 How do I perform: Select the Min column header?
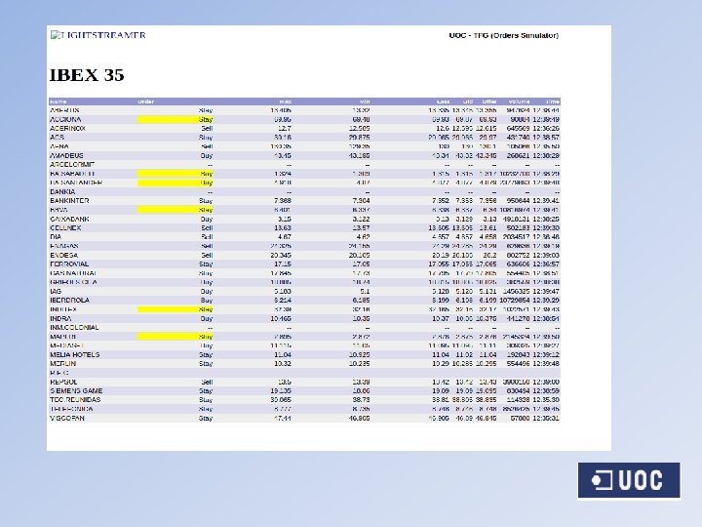(365, 101)
